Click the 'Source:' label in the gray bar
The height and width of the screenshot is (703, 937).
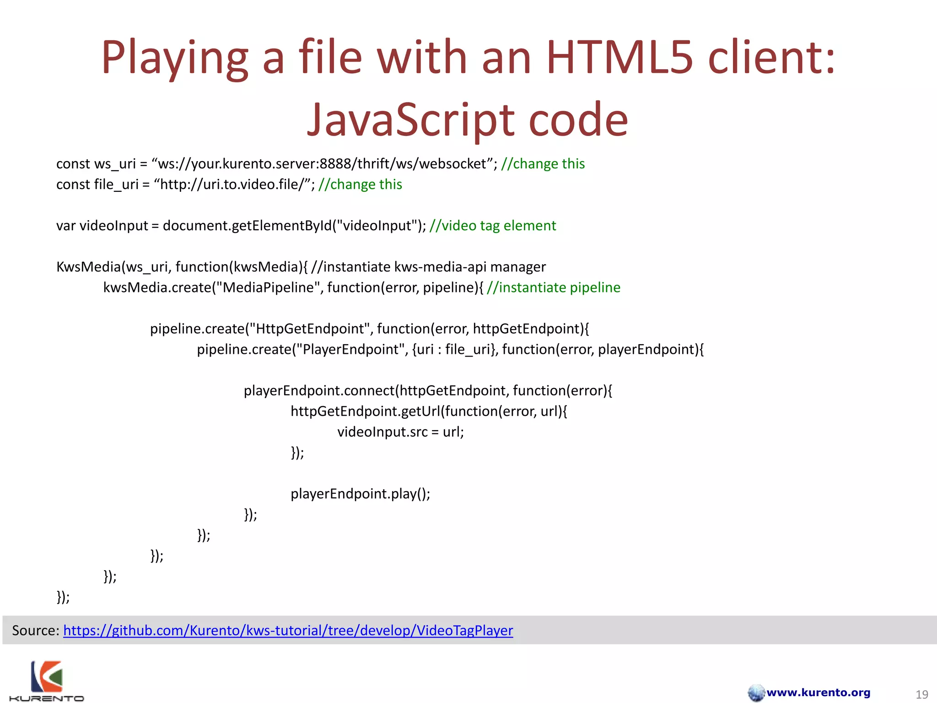coord(36,630)
